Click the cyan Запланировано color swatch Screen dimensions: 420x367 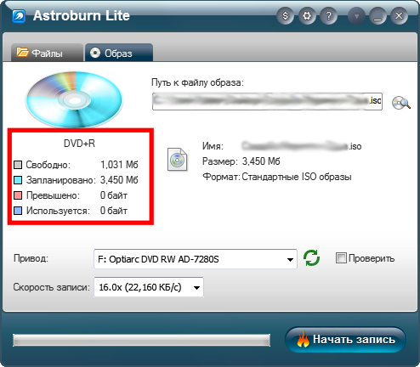click(18, 180)
